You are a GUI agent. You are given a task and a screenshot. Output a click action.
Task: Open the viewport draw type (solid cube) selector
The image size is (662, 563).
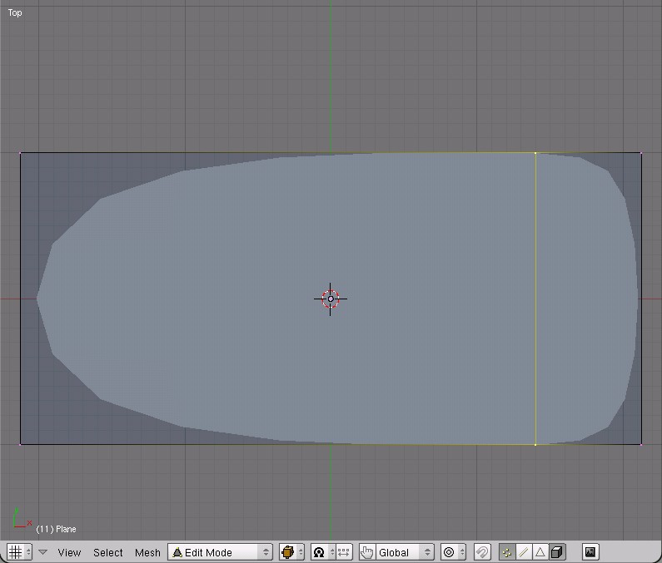[x=291, y=552]
